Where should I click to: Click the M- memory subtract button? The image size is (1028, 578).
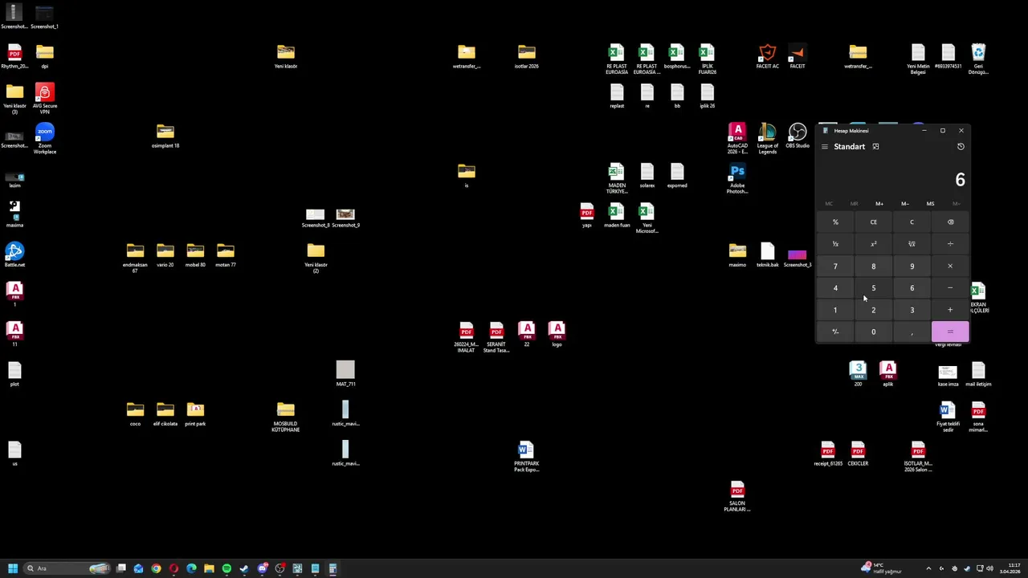(905, 204)
